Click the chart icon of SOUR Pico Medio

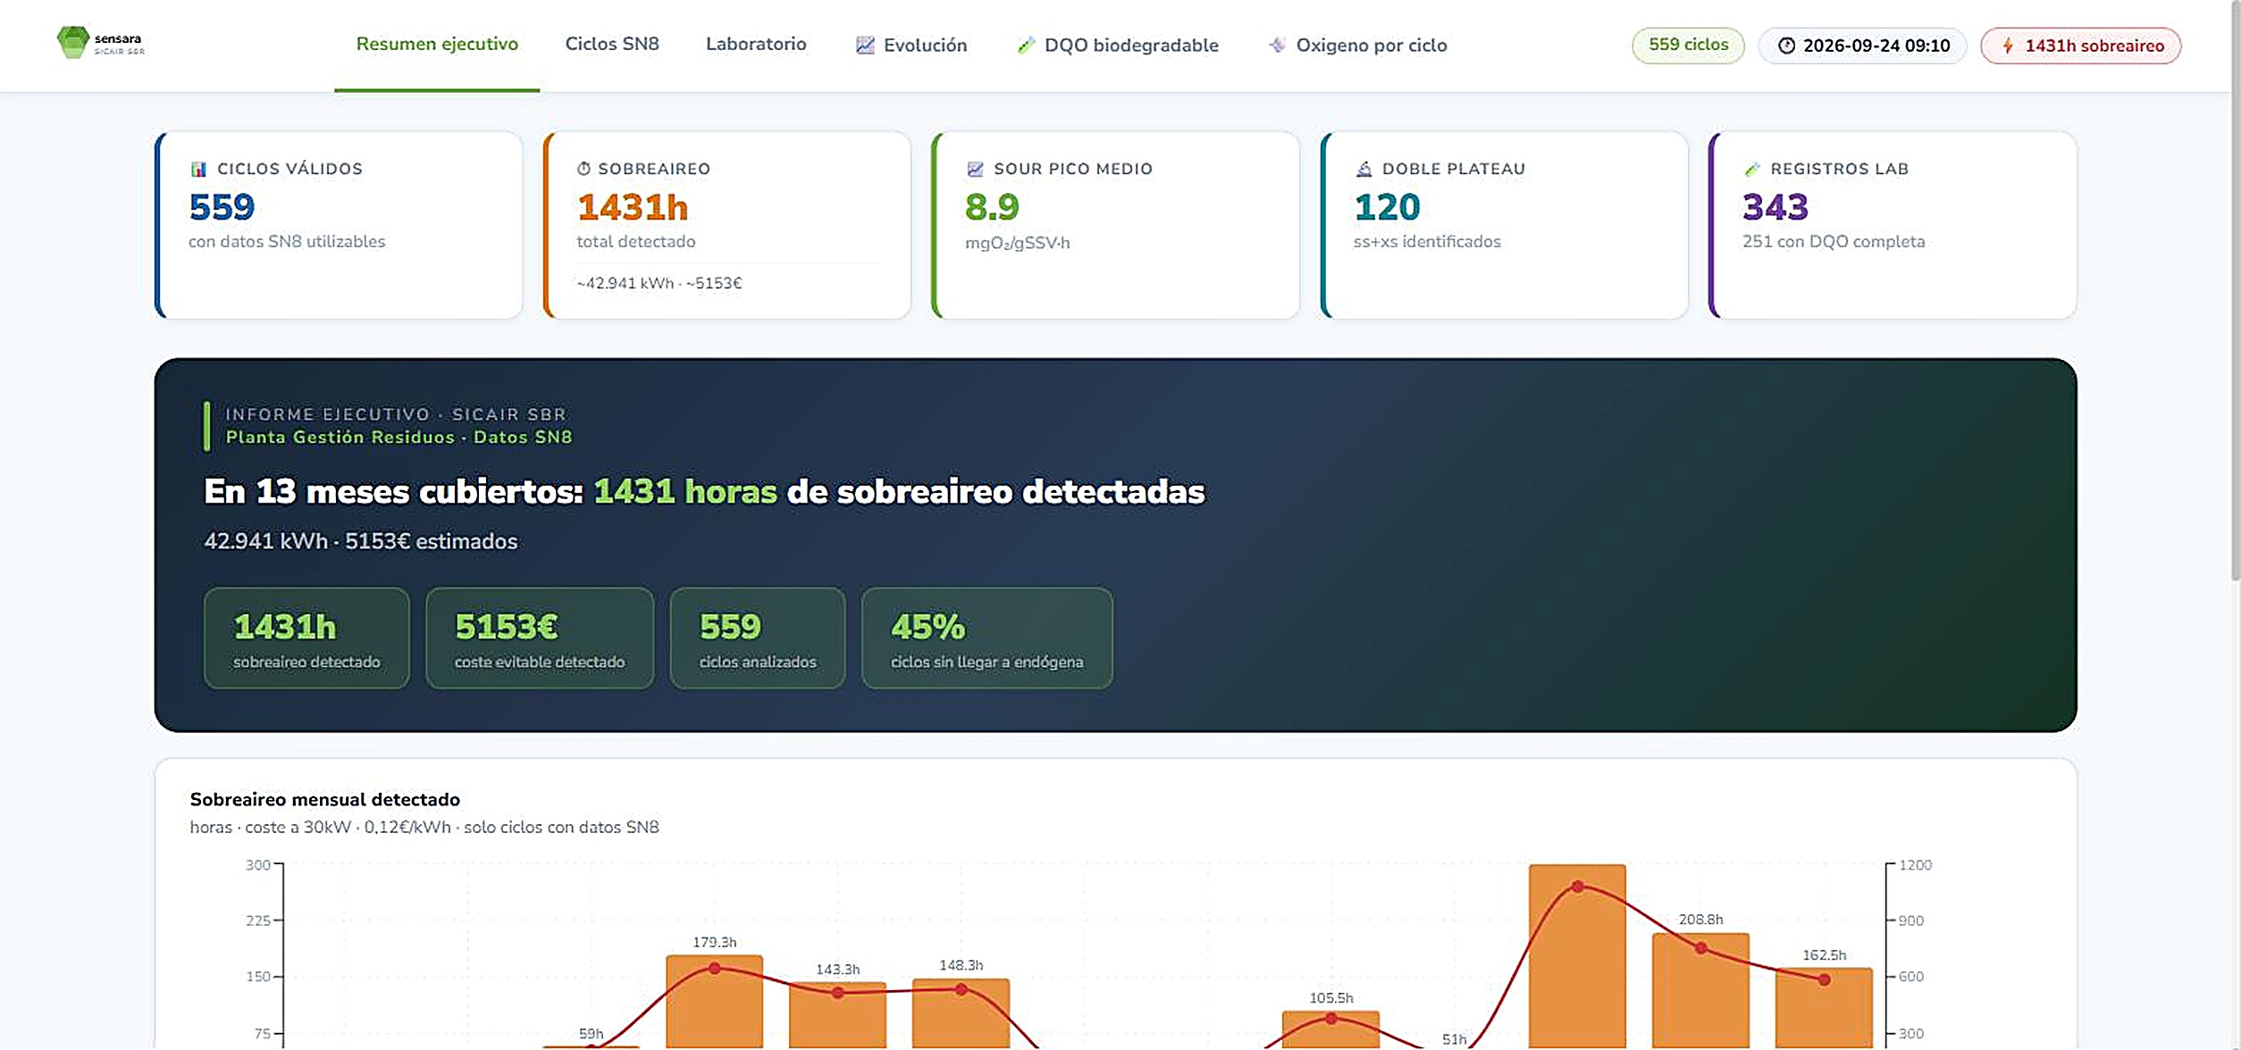click(975, 169)
